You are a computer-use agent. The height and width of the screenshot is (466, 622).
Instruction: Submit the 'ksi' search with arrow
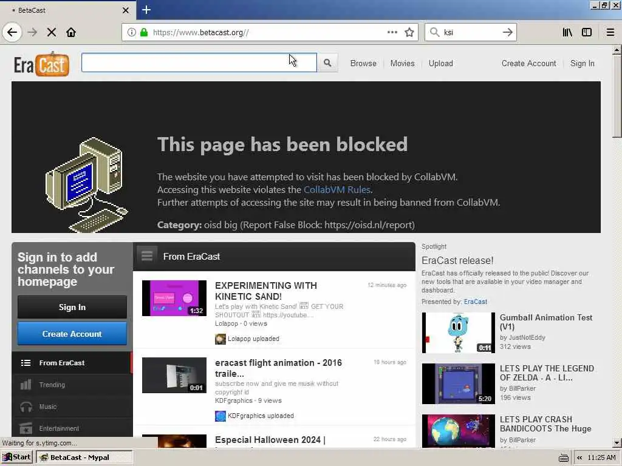click(x=507, y=32)
